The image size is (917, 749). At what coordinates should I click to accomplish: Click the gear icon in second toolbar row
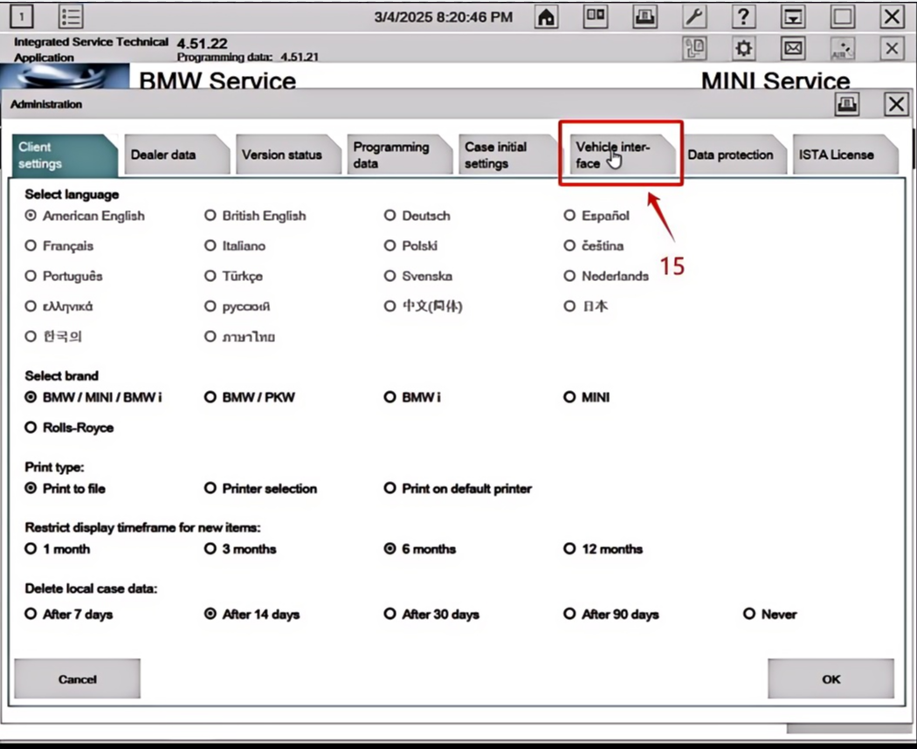743,48
